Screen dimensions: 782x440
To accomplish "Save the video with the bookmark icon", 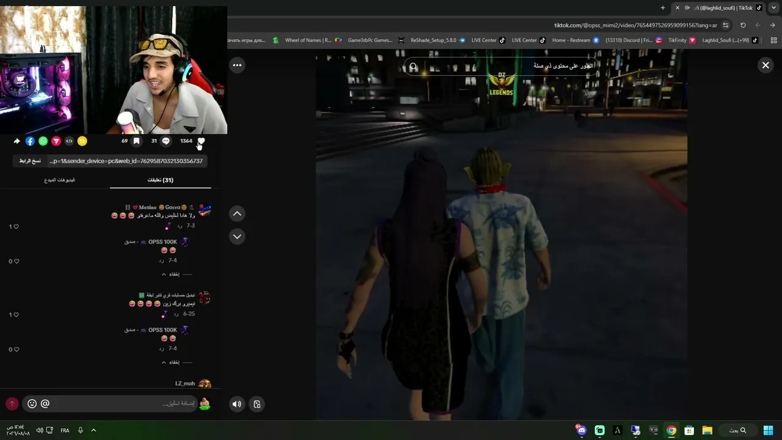I will point(136,141).
